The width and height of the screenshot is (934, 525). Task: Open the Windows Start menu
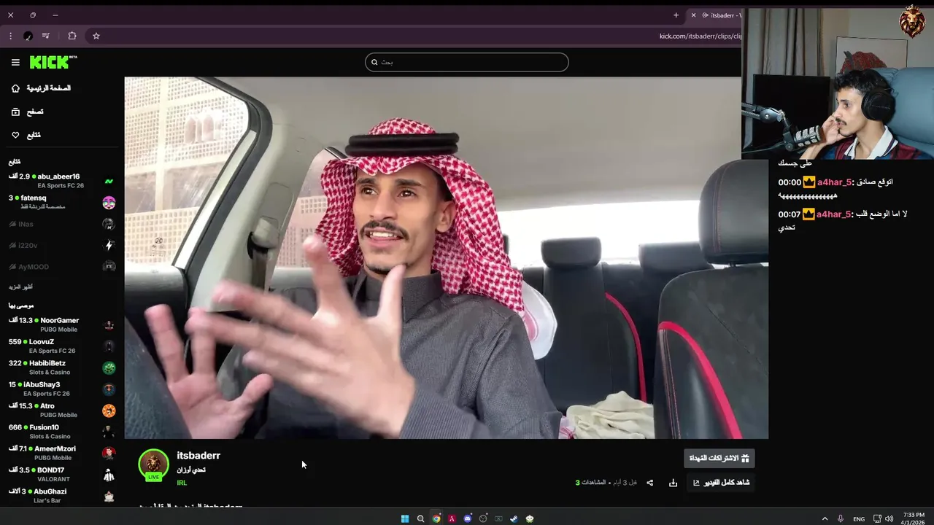[405, 518]
